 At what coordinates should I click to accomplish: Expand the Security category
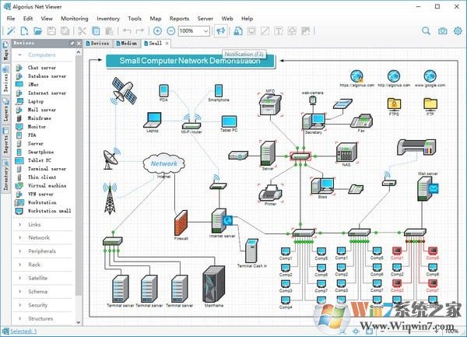20,305
